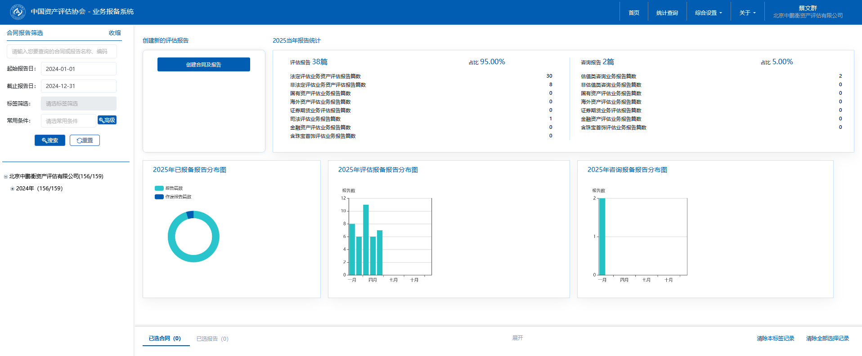This screenshot has height=356, width=862.
Task: Open the 常用条件 selector
Action: tap(68, 121)
